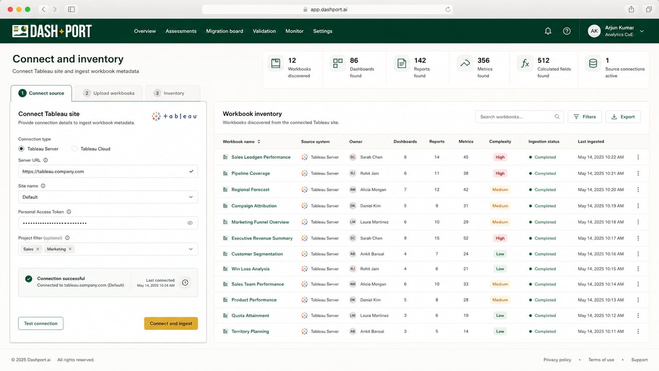Go to the Migration board

tap(224, 31)
